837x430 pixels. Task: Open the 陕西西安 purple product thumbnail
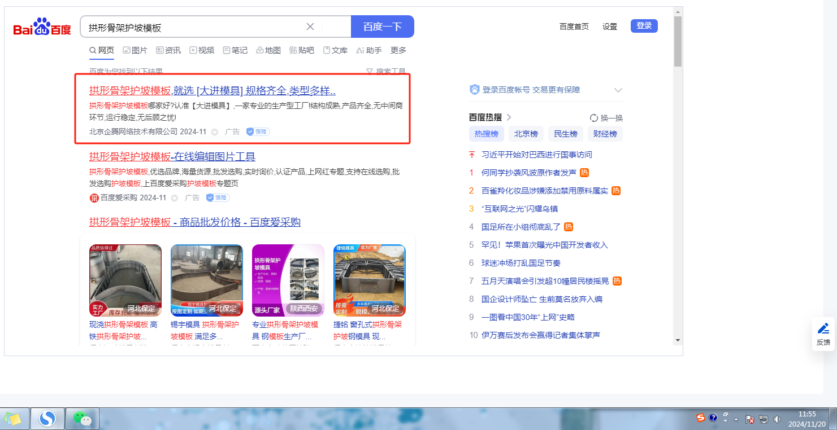288,280
